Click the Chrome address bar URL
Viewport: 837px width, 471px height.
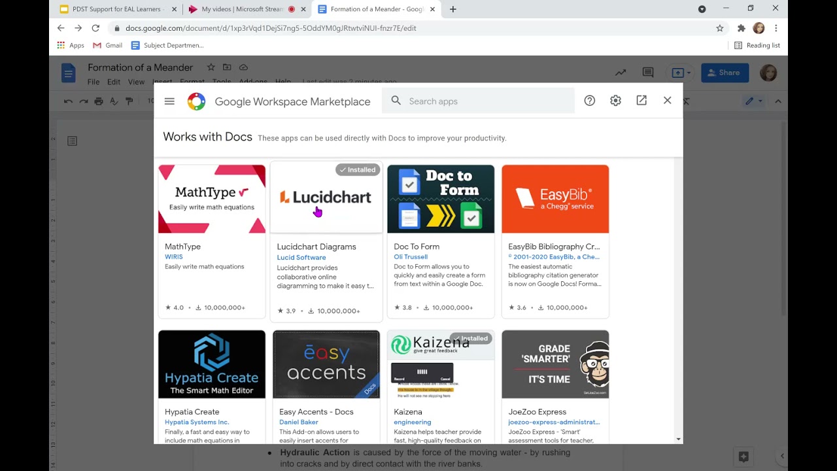pyautogui.click(x=271, y=28)
